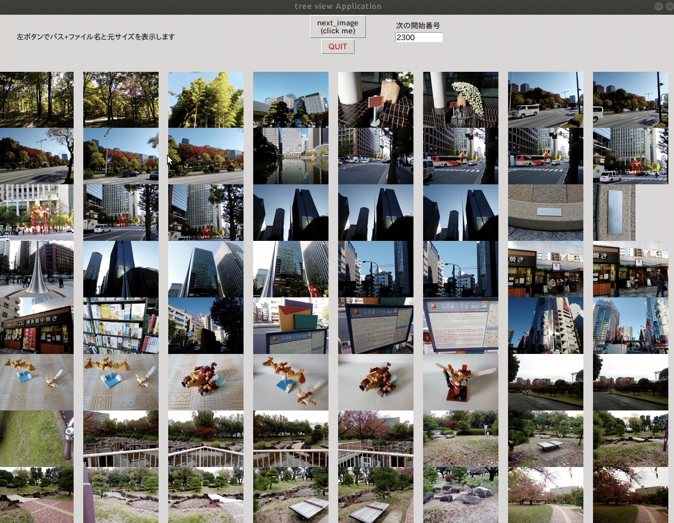Screen dimensions: 674x523
Task: Open the white chrysanthemum display thumbnail
Action: (x=460, y=100)
